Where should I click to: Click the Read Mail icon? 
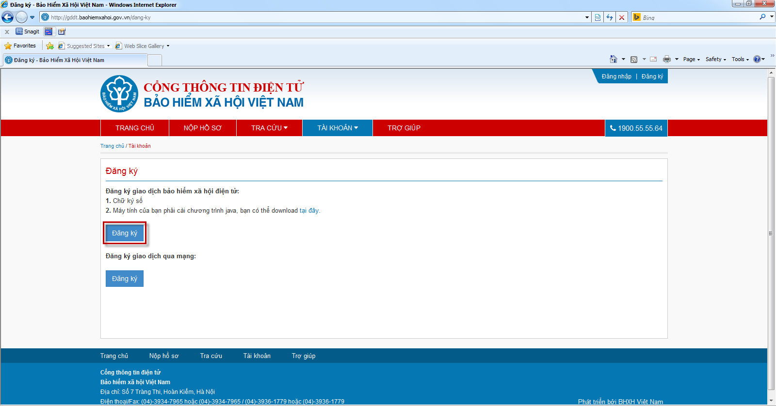pos(653,59)
